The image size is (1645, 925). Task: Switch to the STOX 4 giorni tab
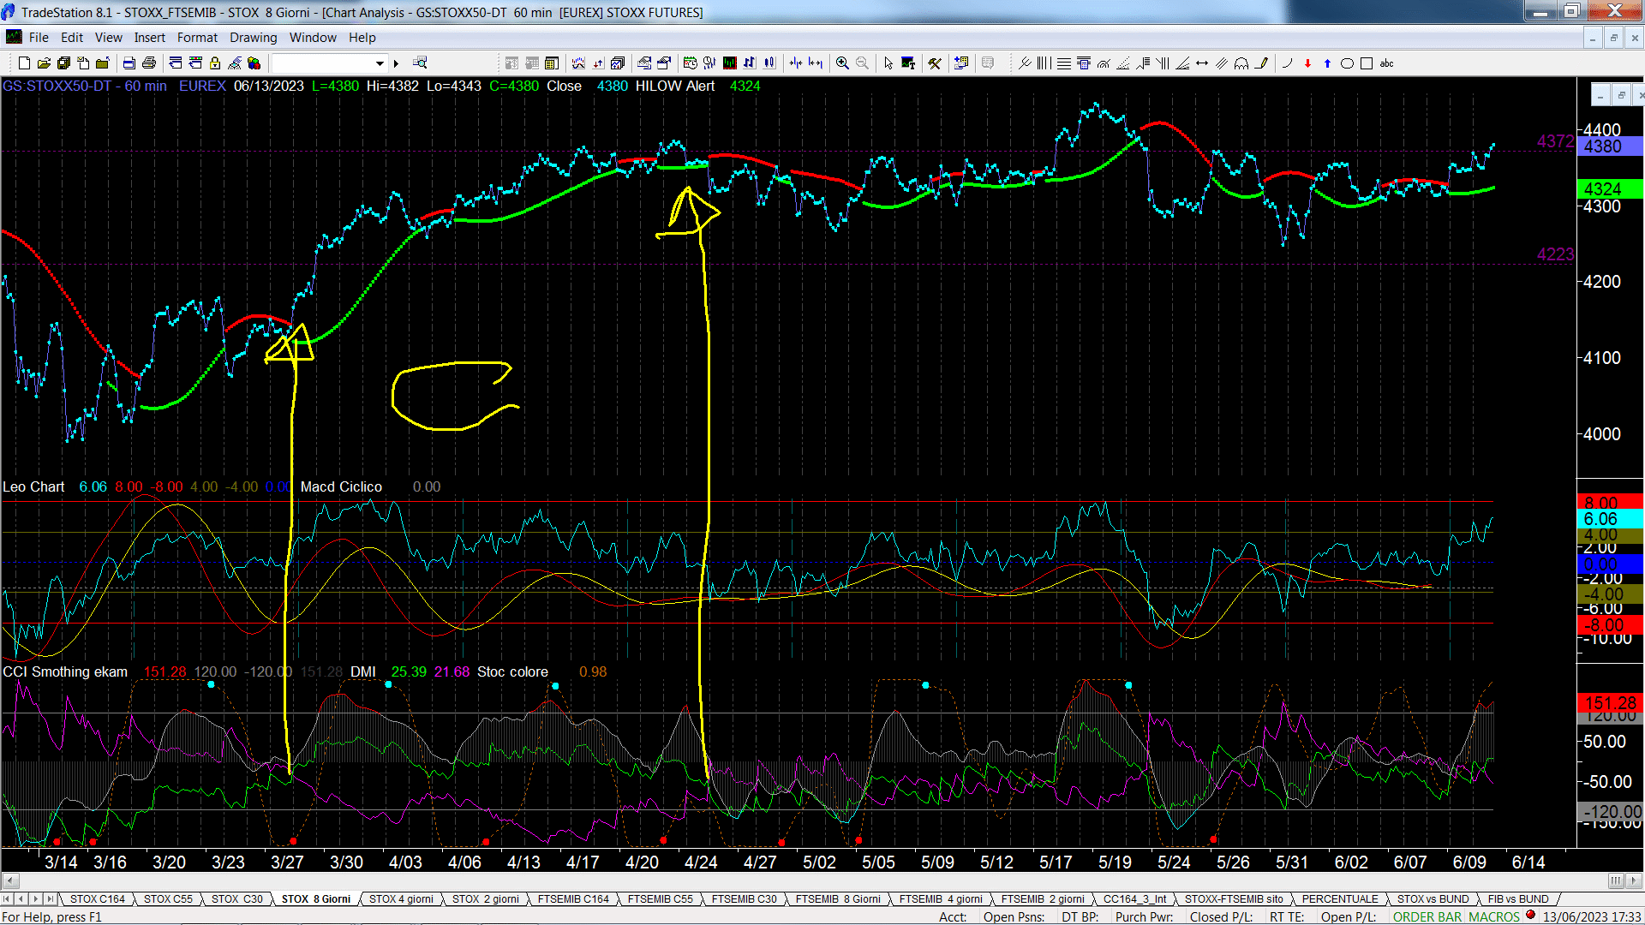coord(401,899)
